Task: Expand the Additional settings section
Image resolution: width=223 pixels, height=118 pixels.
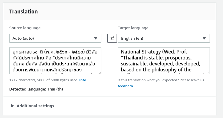Action: 33,106
